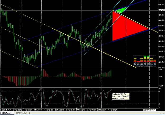Click the 22 Feb 08:00 time label
165x115 pixels.
point(7,110)
